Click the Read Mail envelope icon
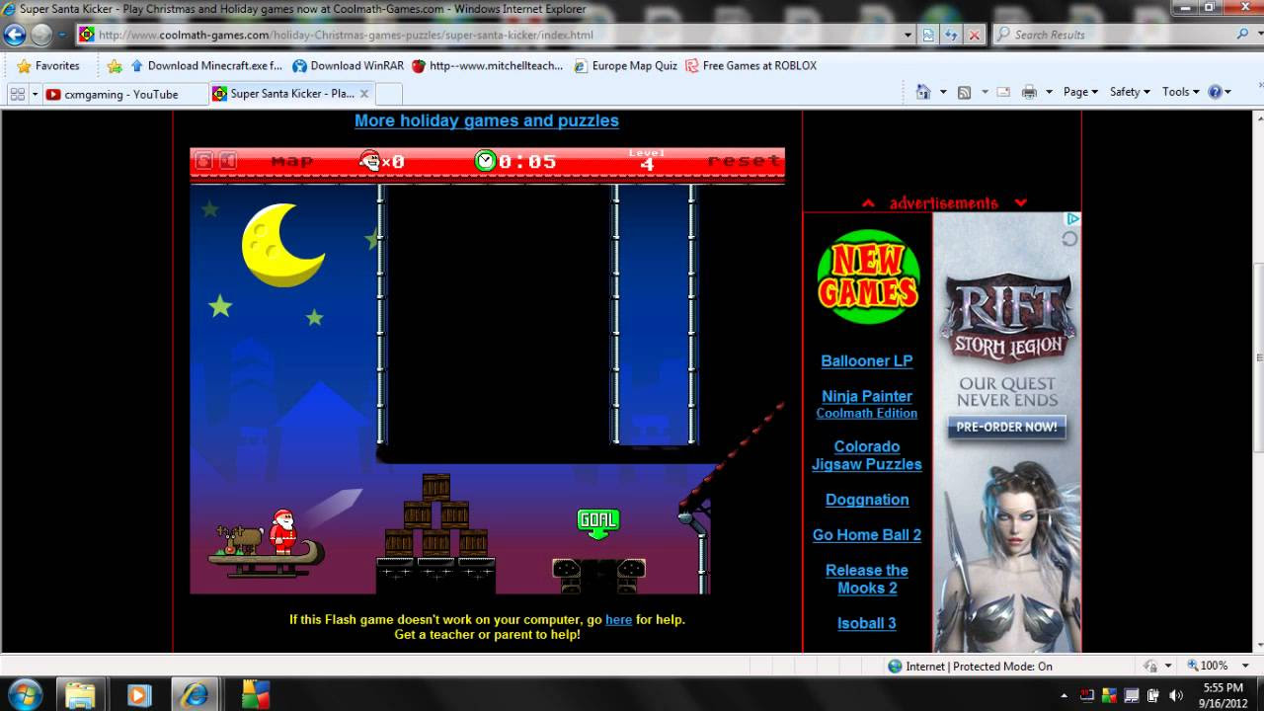1264x711 pixels. 1001,90
